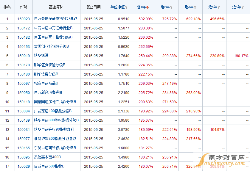Click 近2年 column header text
Screen dimensions: 250x171
[x=165, y=7]
